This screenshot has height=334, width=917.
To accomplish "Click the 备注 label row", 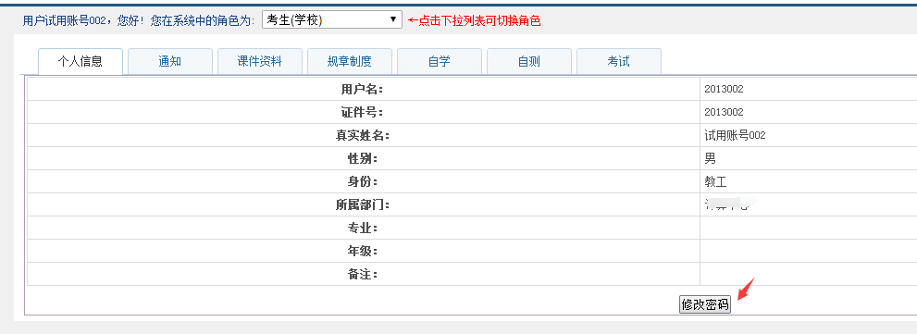I will tap(363, 275).
